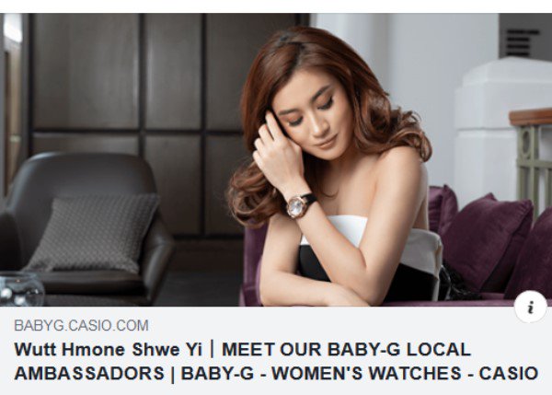Screen dimensions: 552x395
Task: Click the glass bowl in the photo corner
Action: coord(20,289)
